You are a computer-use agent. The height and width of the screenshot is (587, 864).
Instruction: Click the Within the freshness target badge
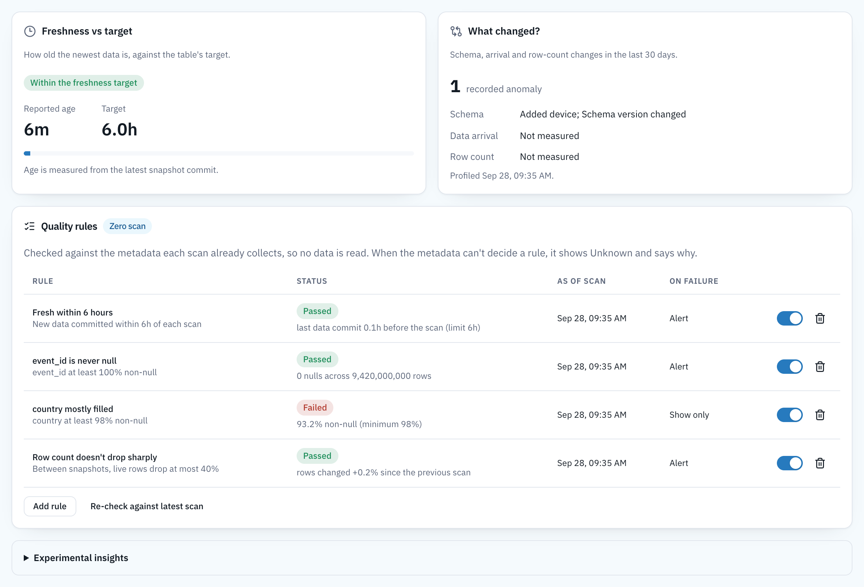[84, 82]
